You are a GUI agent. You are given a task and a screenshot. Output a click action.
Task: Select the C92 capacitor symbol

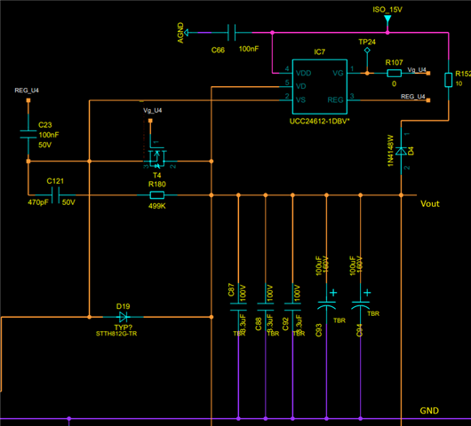tap(292, 306)
